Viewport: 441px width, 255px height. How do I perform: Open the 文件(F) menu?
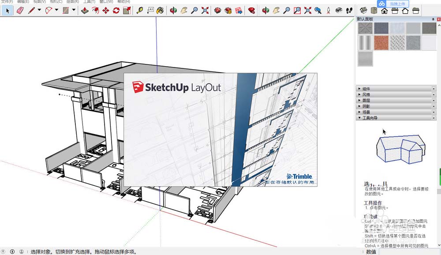pos(7,1)
